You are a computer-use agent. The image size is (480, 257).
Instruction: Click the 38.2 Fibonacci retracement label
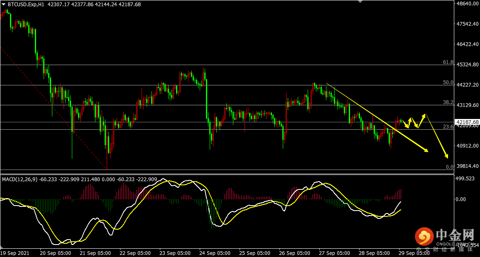[448, 102]
